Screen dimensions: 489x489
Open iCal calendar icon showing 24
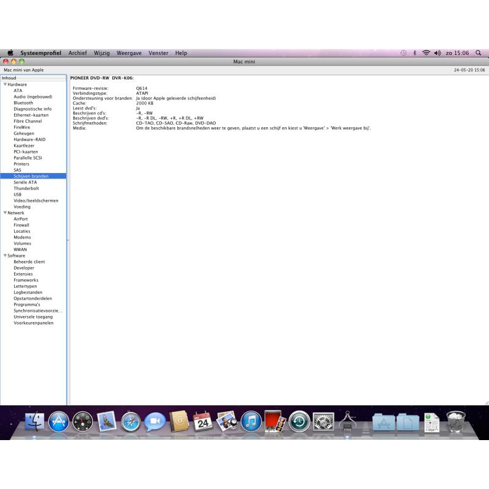click(203, 421)
